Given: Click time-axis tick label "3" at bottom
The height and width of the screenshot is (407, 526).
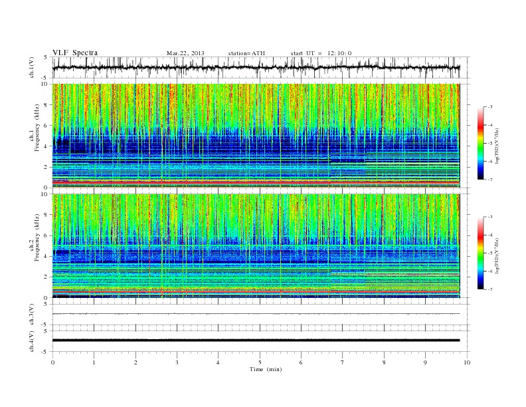Looking at the screenshot, I should click(x=177, y=362).
